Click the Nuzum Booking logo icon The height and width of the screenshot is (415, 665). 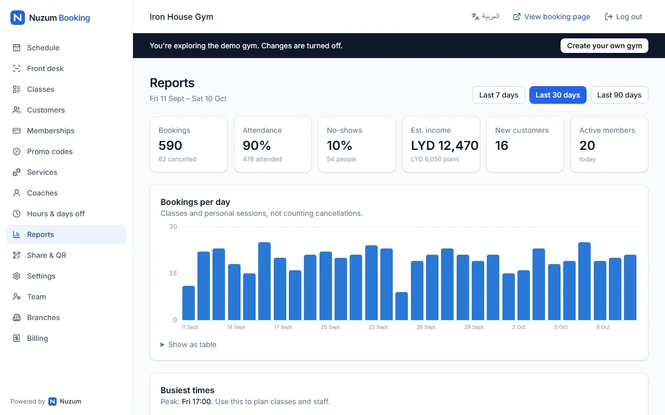[x=18, y=18]
